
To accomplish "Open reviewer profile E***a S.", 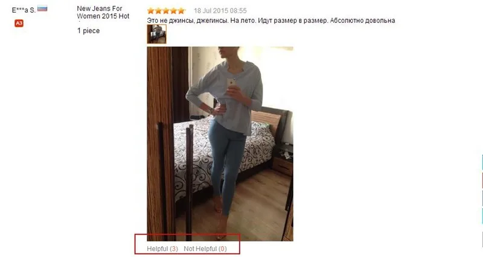I will [24, 10].
